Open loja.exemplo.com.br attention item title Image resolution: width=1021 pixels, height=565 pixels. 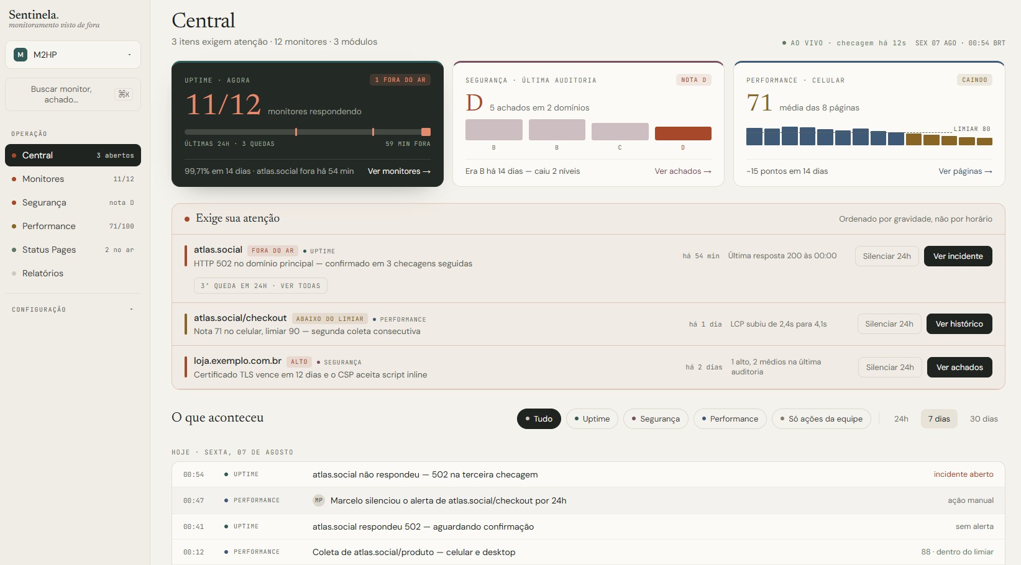pos(237,361)
